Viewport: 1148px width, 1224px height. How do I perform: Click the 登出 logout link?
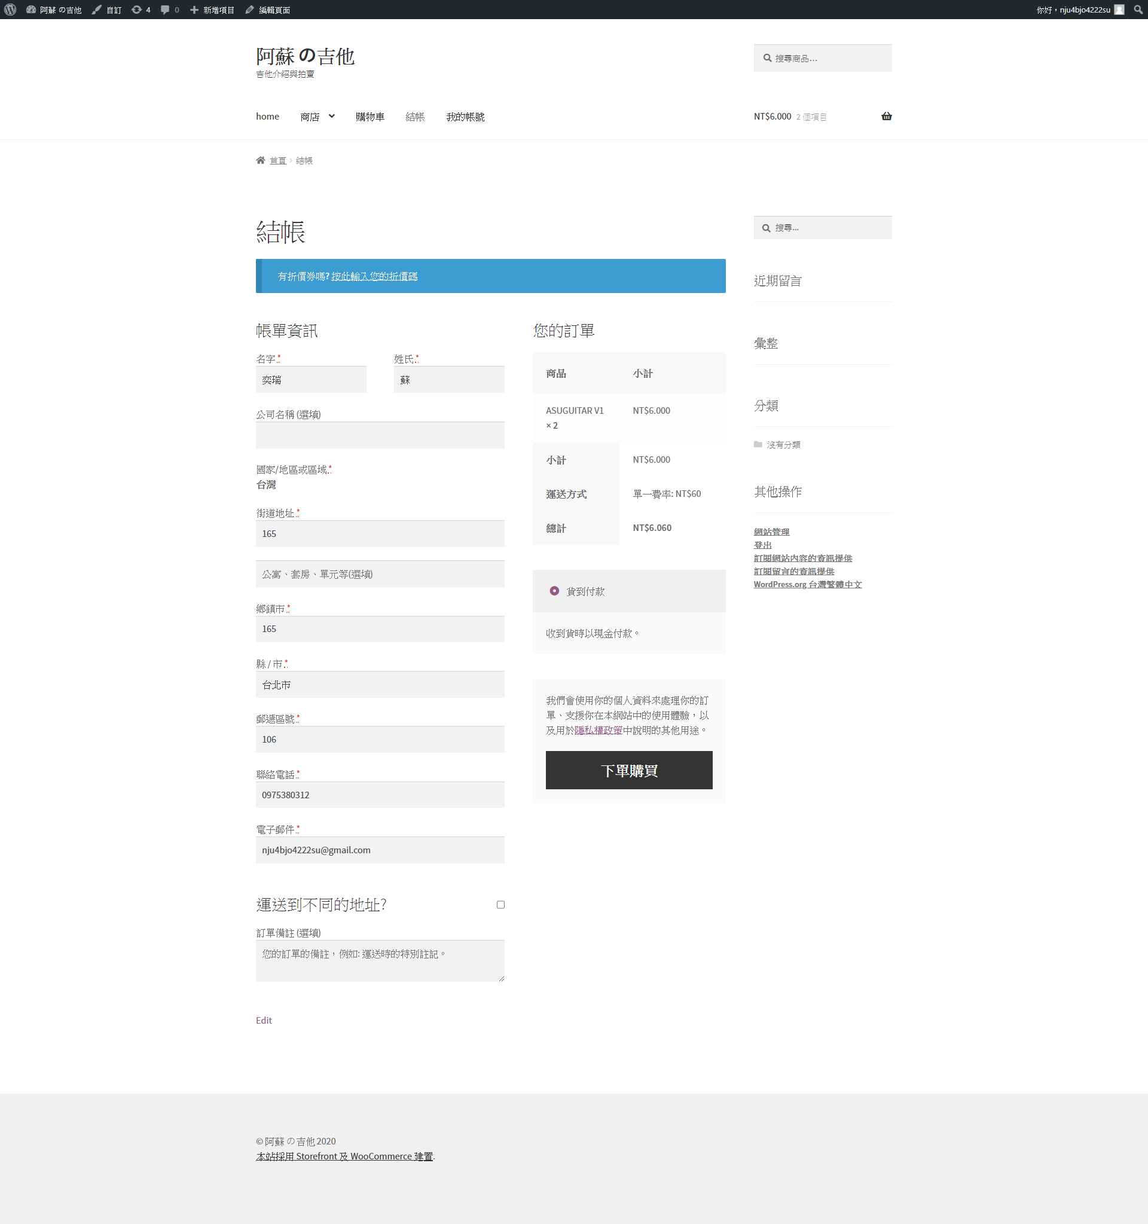(762, 545)
